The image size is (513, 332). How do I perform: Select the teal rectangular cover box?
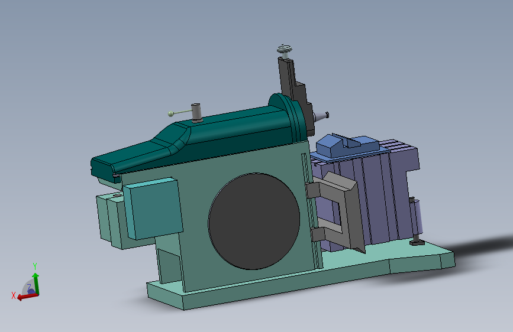(153, 208)
